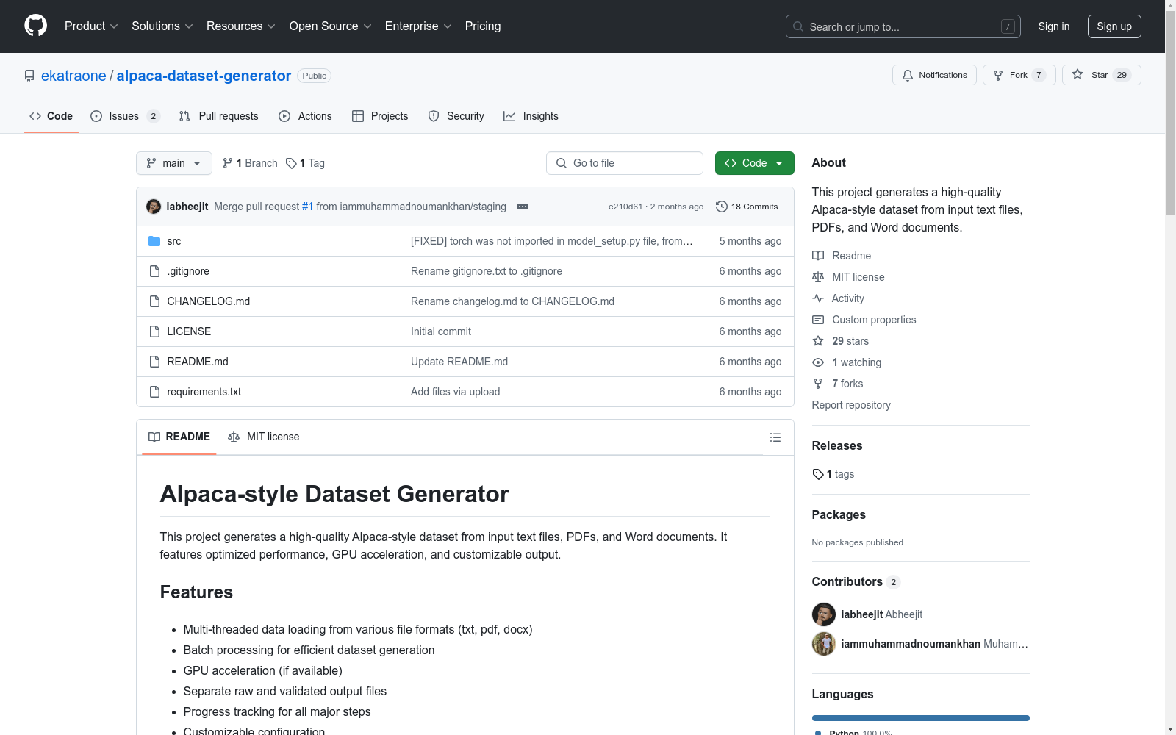View the 18 Commits link

[x=747, y=207]
